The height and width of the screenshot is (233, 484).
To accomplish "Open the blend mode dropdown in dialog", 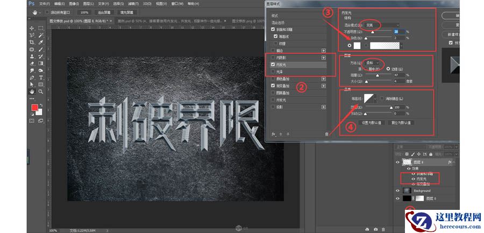I will point(382,25).
